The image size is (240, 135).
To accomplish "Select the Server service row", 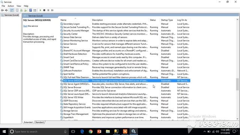I will 125,47.
